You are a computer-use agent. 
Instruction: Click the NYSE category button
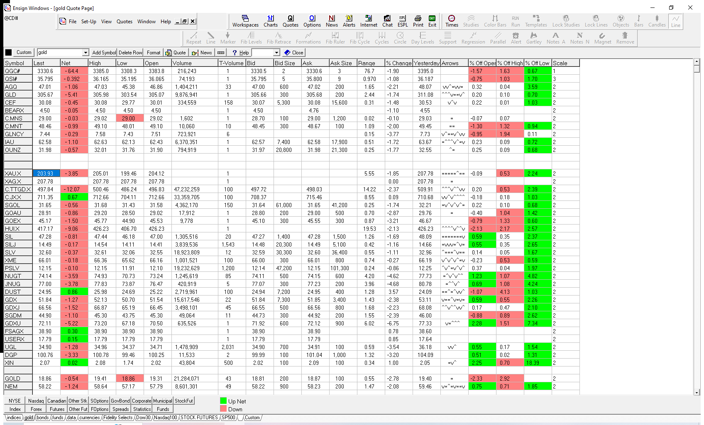[15, 401]
